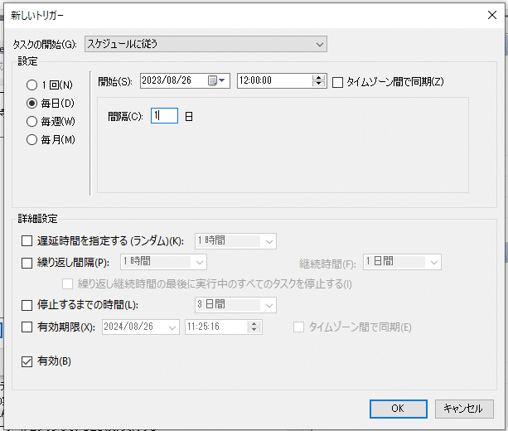Enable タイムゾーン間で同期(Z) checkbox

coord(337,82)
